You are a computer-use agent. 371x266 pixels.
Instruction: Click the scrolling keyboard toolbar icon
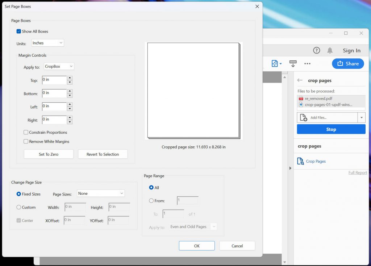(293, 64)
